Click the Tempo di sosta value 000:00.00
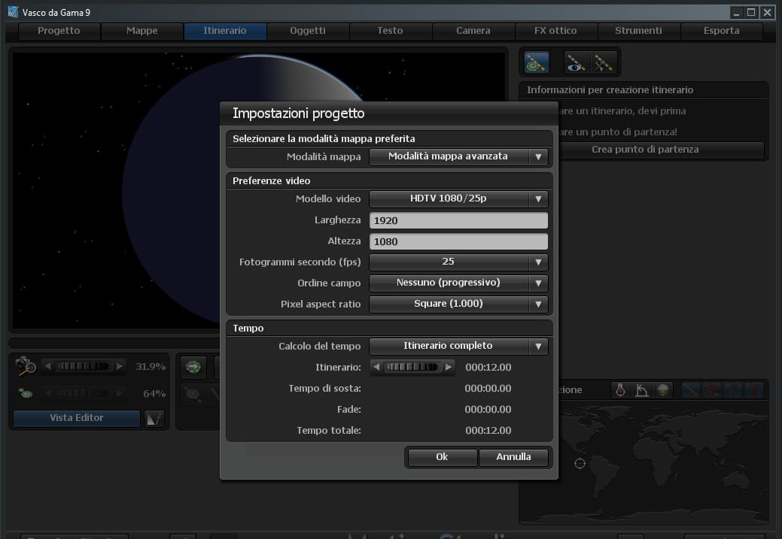The width and height of the screenshot is (782, 539). (488, 389)
